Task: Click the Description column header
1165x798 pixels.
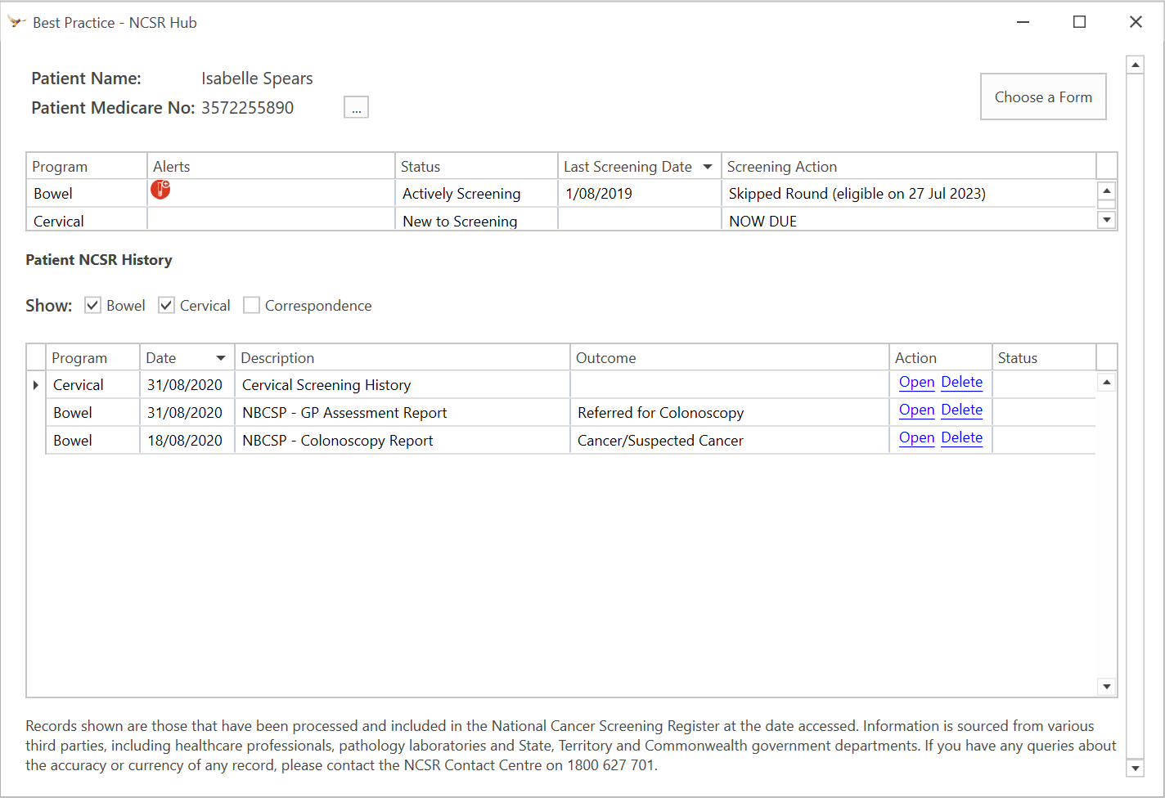Action: pyautogui.click(x=403, y=358)
